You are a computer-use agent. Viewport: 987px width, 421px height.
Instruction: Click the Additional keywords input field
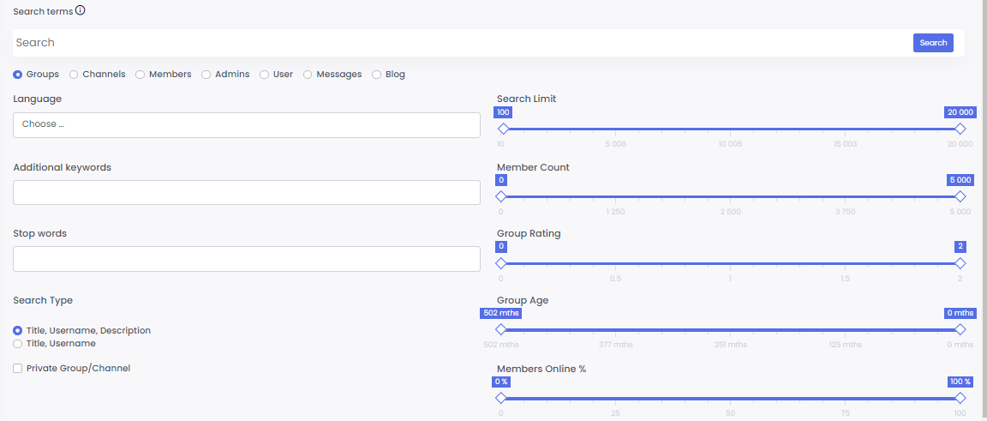click(247, 192)
